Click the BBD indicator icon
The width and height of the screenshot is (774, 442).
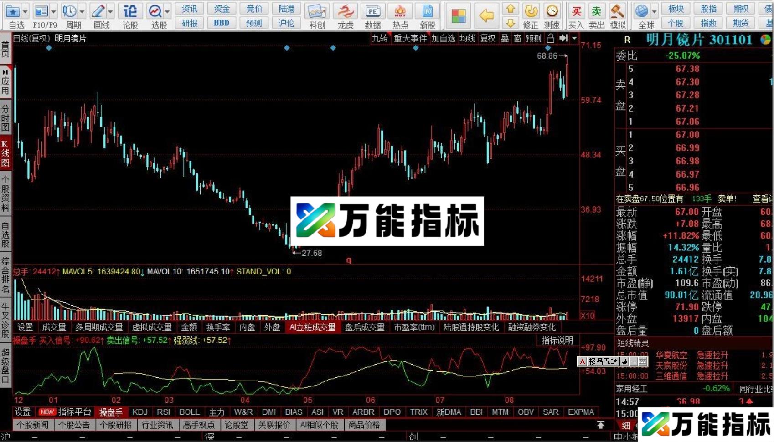click(222, 23)
